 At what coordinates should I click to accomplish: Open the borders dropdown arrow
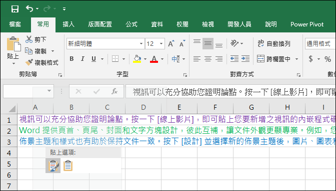(x=123, y=59)
